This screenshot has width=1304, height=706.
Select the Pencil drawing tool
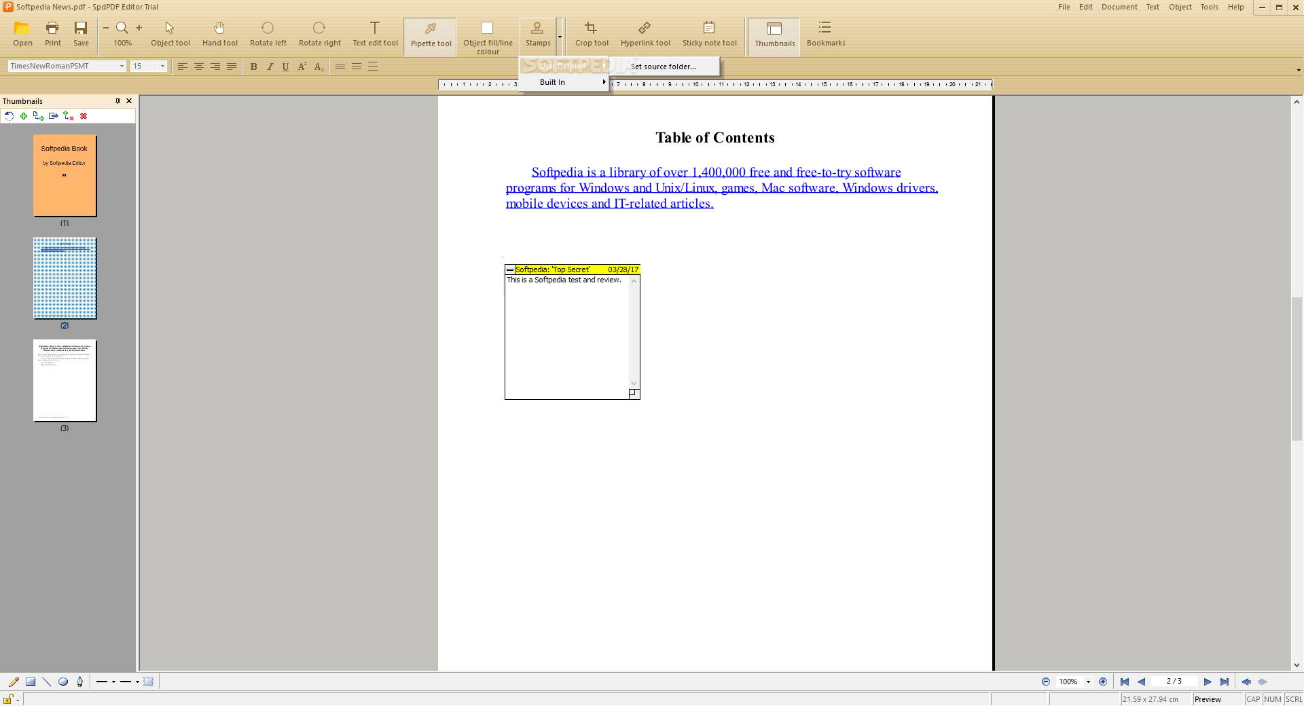14,682
